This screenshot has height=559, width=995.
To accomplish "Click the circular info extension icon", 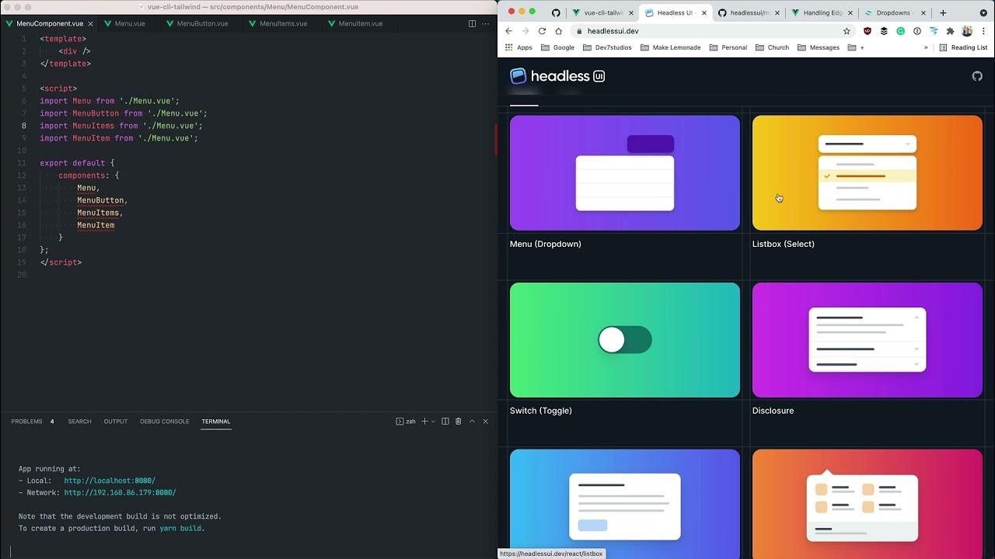I will pos(917,31).
